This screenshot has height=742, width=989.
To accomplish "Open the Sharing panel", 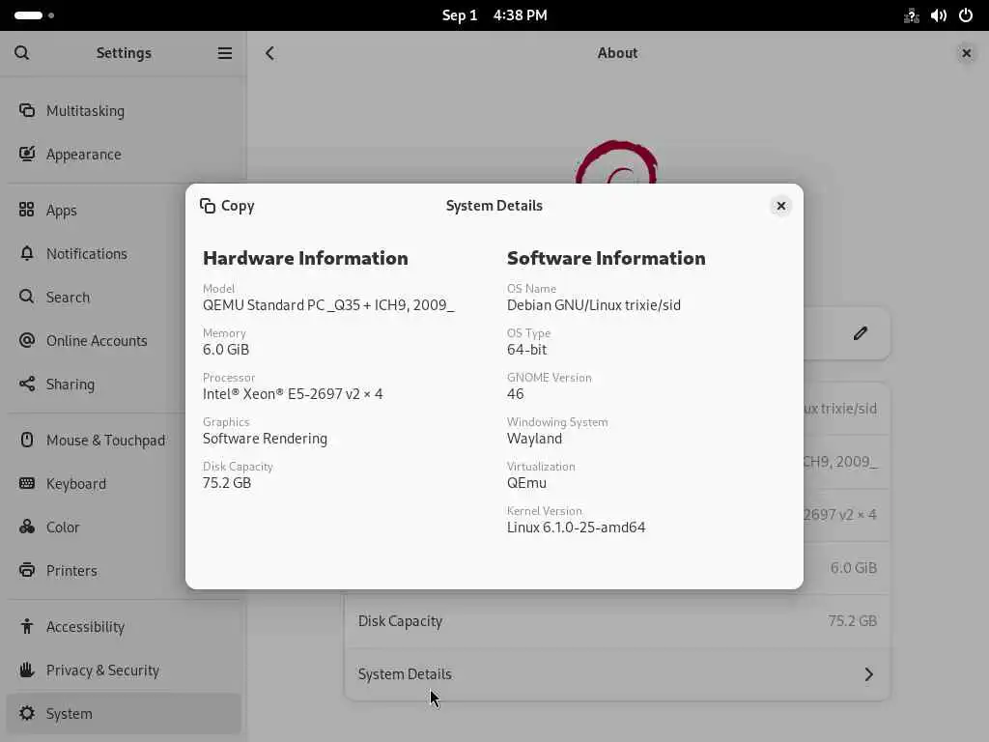I will pos(124,385).
